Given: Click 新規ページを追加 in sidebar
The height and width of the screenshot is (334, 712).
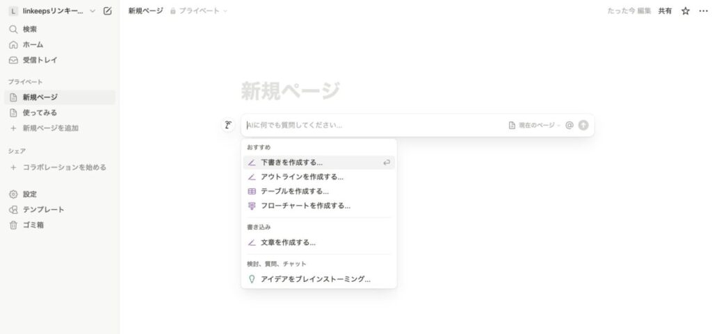Looking at the screenshot, I should 60,128.
